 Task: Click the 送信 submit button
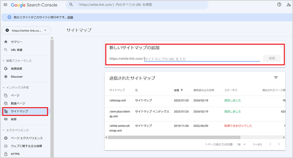pyautogui.click(x=272, y=58)
